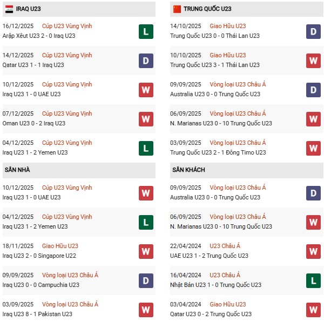Select the SÂN KHÁCH section header
The width and height of the screenshot is (324, 321).
click(188, 170)
